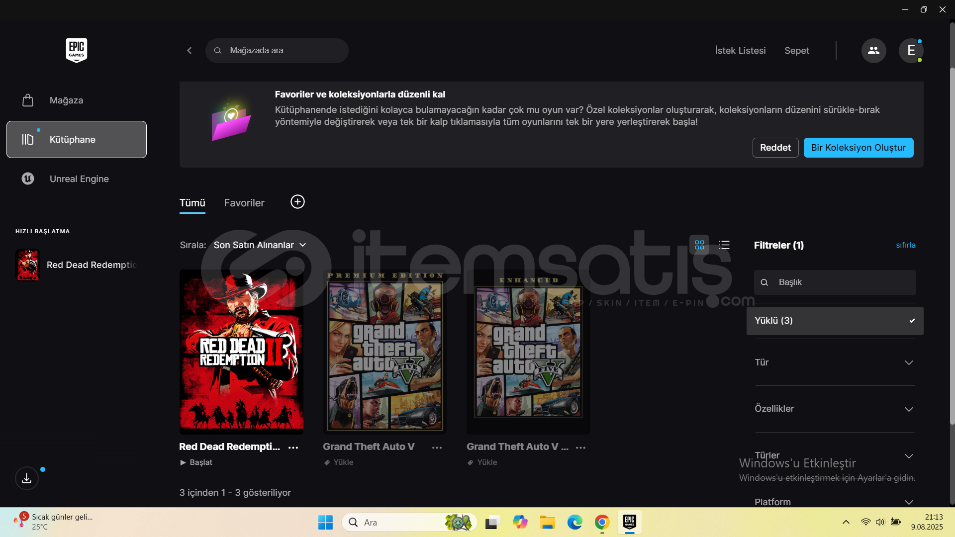This screenshot has height=537, width=955.
Task: Show hidden system tray icons
Action: (846, 522)
